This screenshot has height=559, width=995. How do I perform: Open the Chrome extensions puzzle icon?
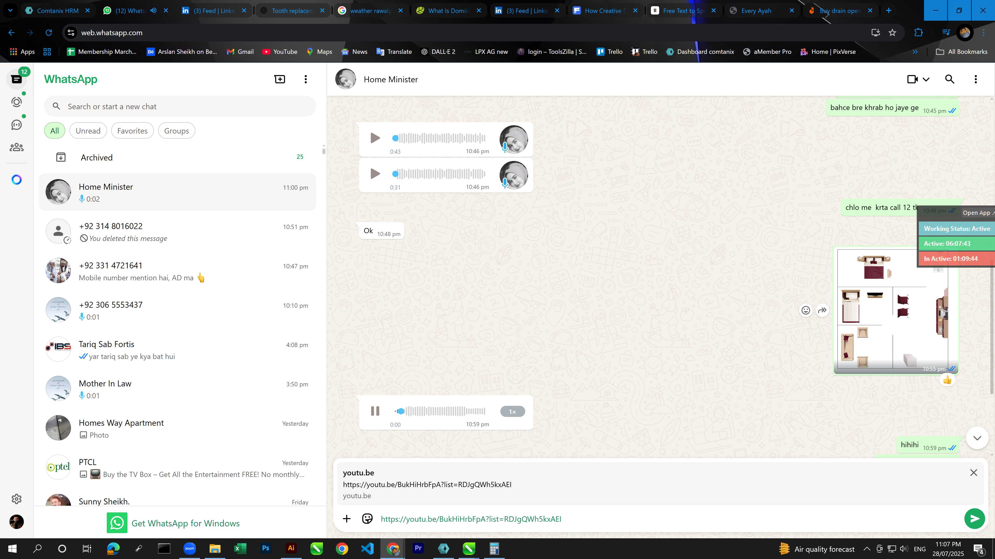point(919,33)
